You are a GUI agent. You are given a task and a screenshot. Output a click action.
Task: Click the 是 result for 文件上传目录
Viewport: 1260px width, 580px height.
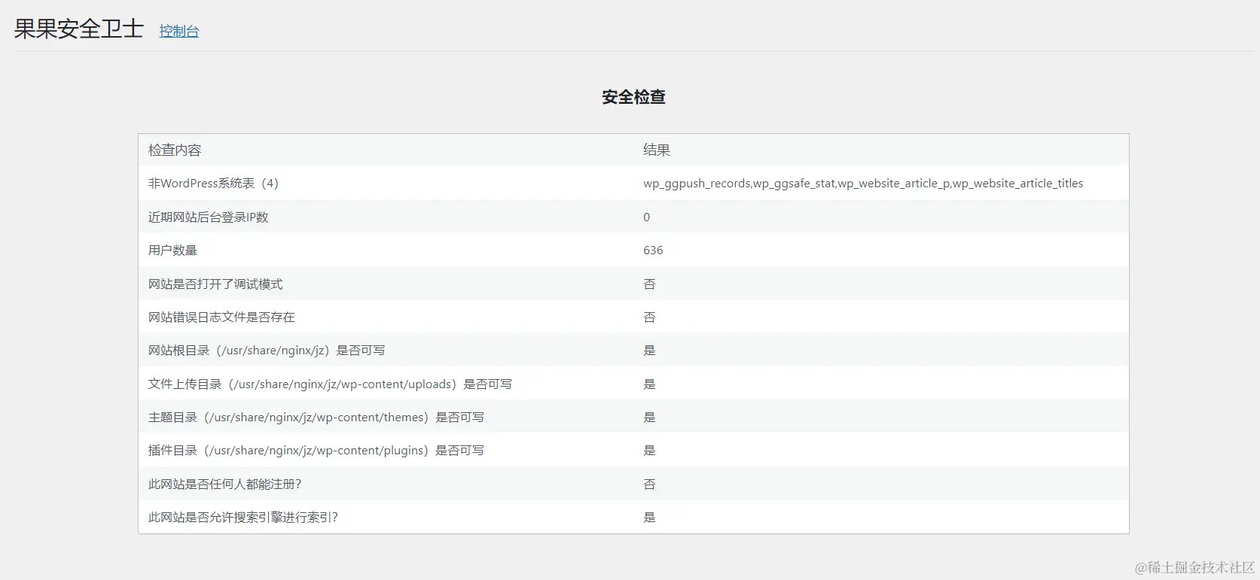(649, 384)
